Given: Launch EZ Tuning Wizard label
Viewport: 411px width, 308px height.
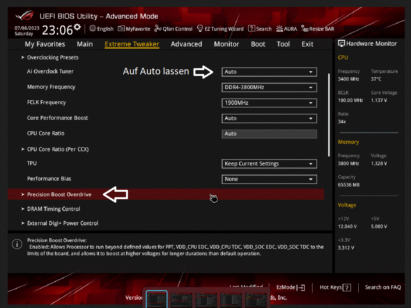Looking at the screenshot, I should (x=224, y=29).
